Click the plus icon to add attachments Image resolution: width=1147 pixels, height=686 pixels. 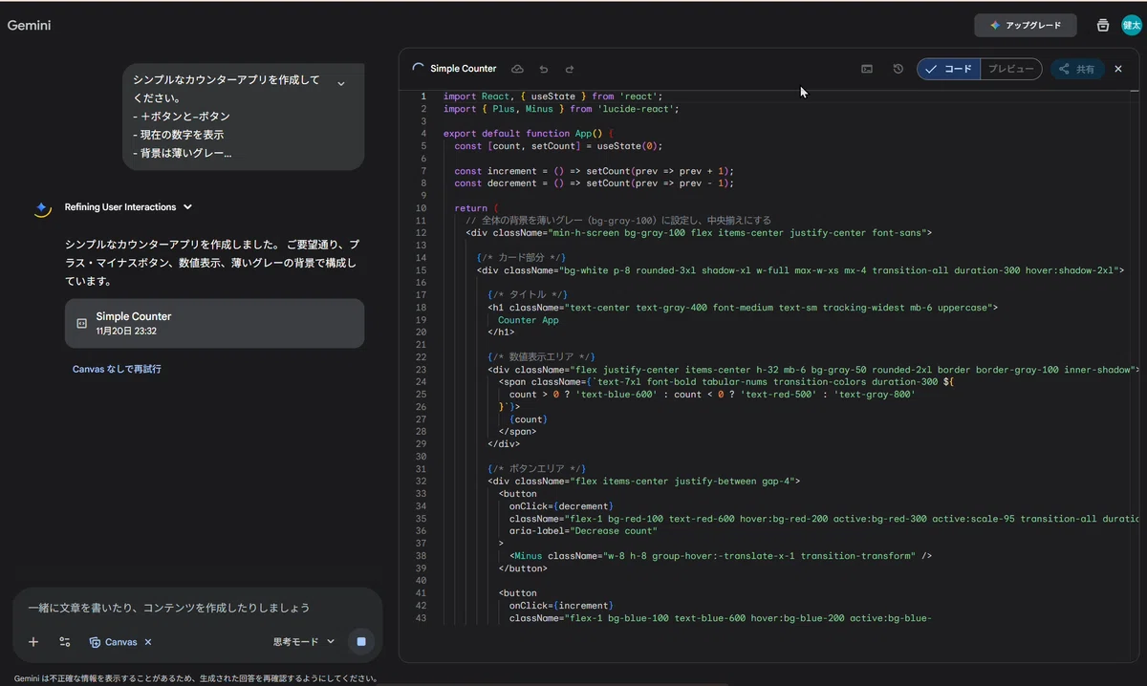(33, 642)
